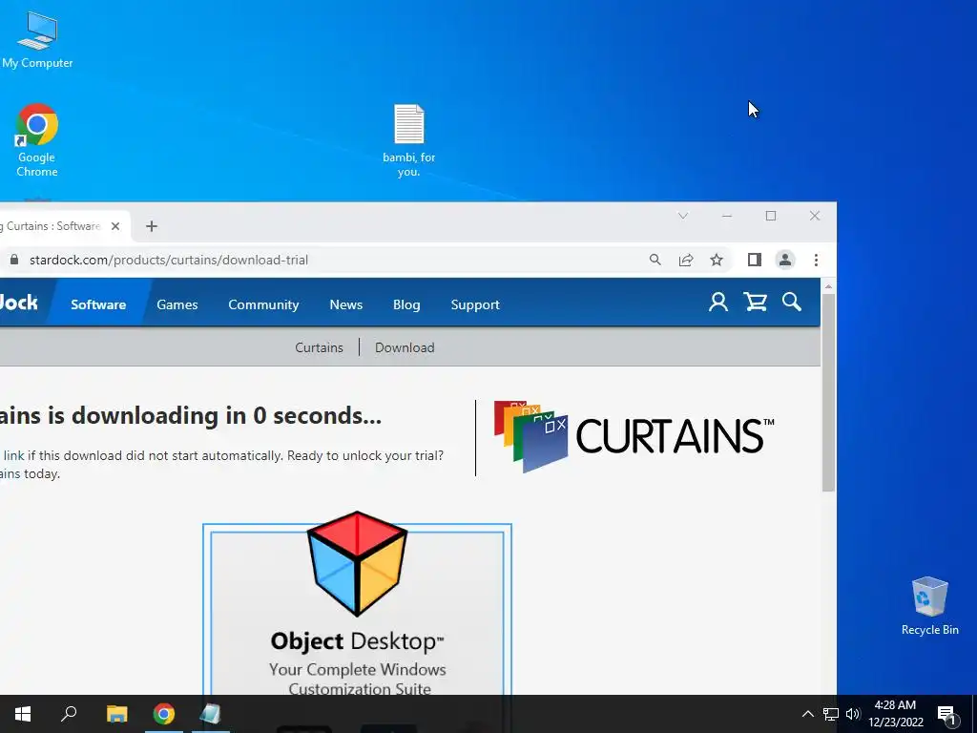Open File Explorer from the taskbar

coord(116,714)
